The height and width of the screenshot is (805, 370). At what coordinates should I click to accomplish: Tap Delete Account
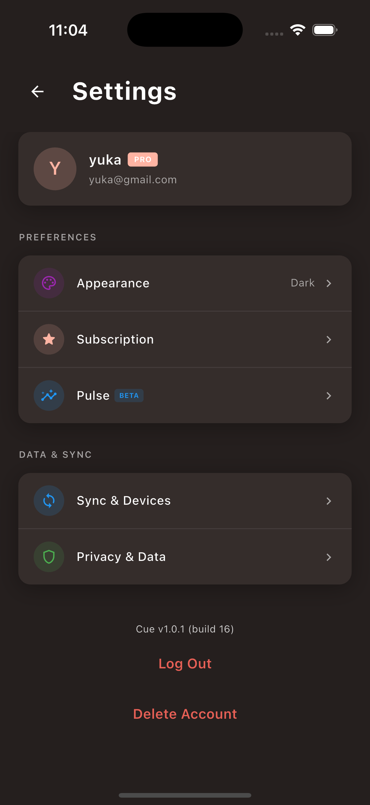coord(185,714)
